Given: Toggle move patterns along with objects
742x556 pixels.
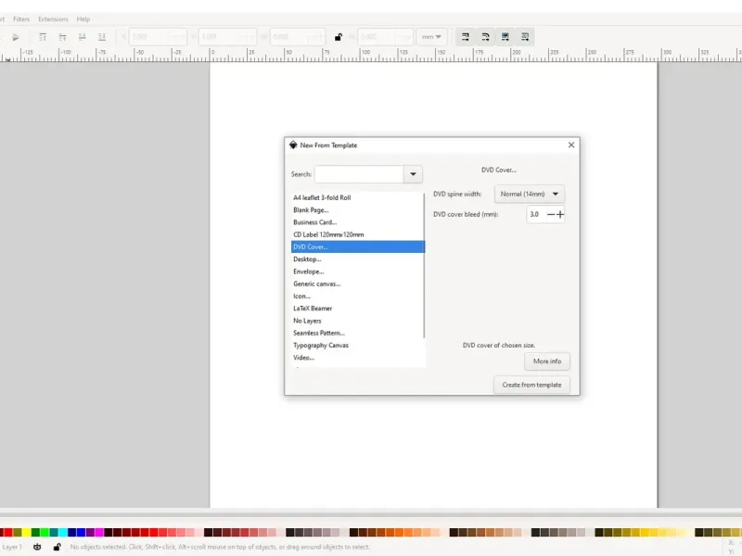Looking at the screenshot, I should tap(525, 37).
